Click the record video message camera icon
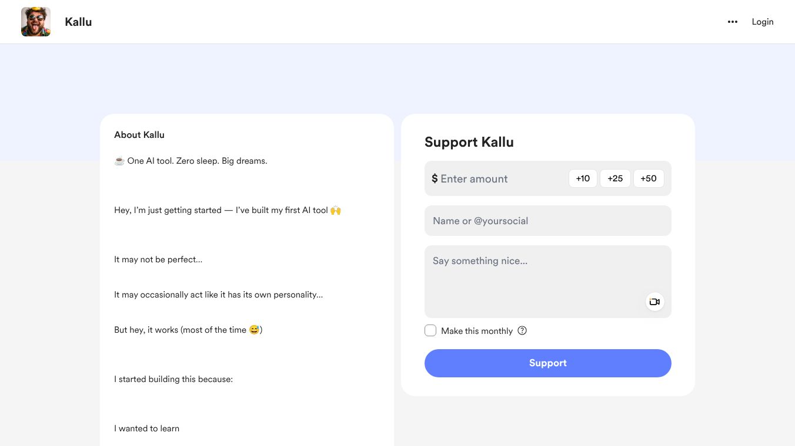This screenshot has height=446, width=795. [654, 301]
